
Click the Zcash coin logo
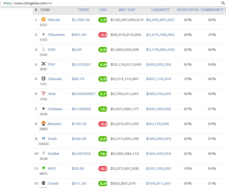[44, 183]
